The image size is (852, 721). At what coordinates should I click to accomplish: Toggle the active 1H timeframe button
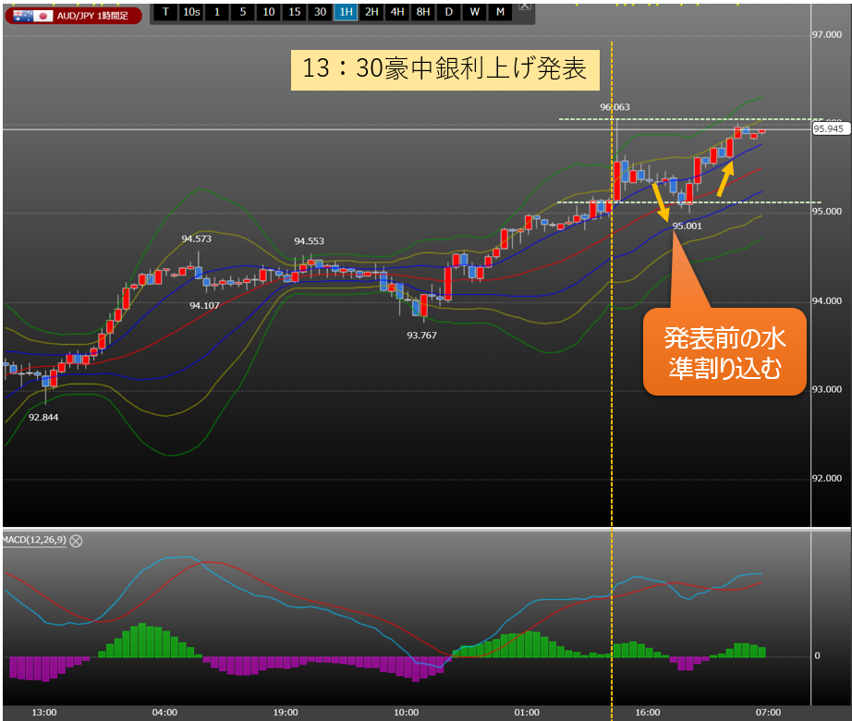346,12
